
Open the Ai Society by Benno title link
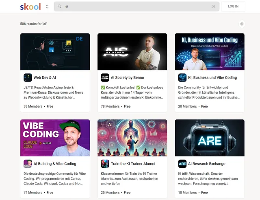click(x=127, y=77)
